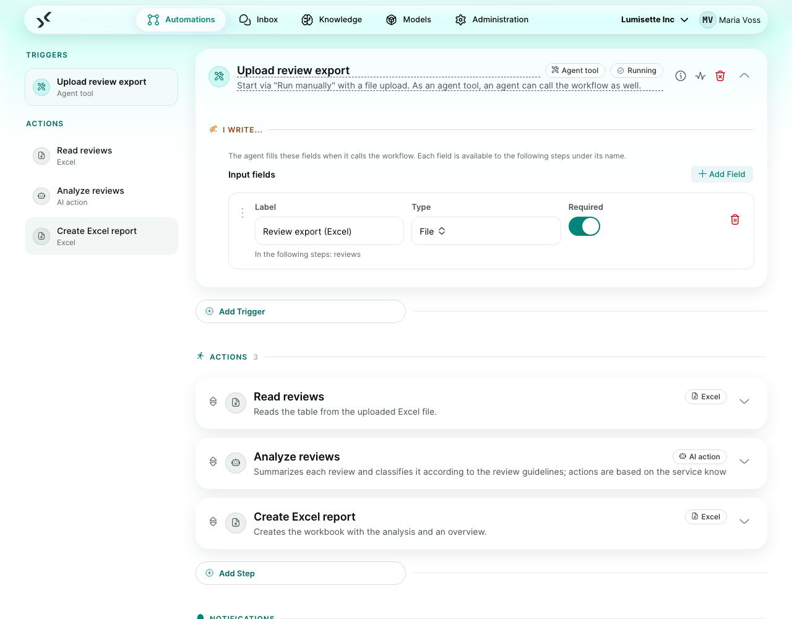This screenshot has height=619, width=792.
Task: Click the Add Step button
Action: (x=301, y=573)
